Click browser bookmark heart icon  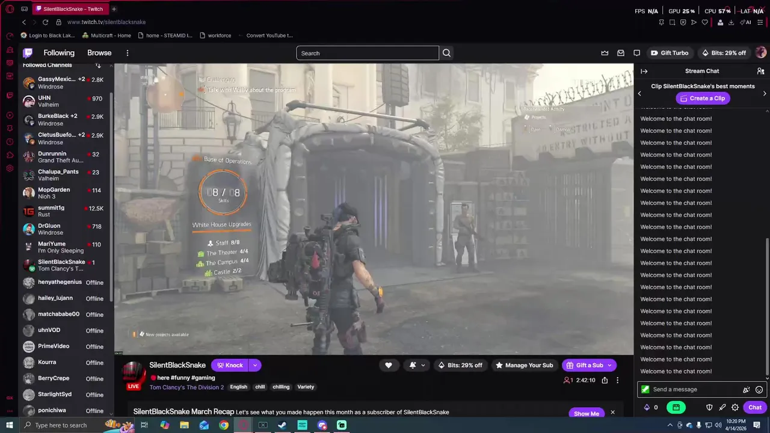pos(704,22)
